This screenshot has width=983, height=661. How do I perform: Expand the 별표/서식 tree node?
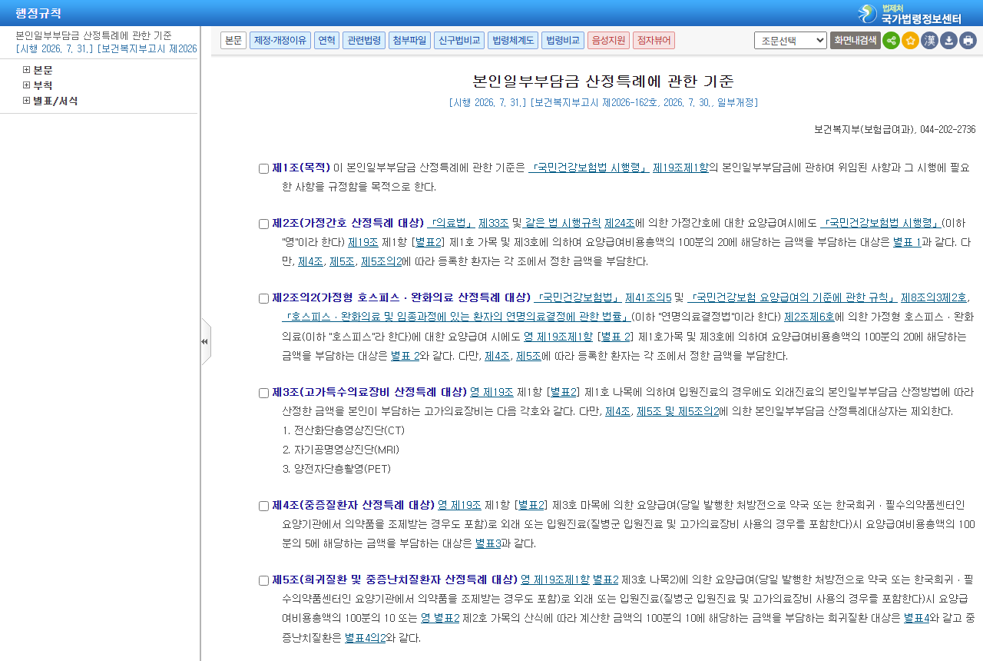tap(27, 101)
